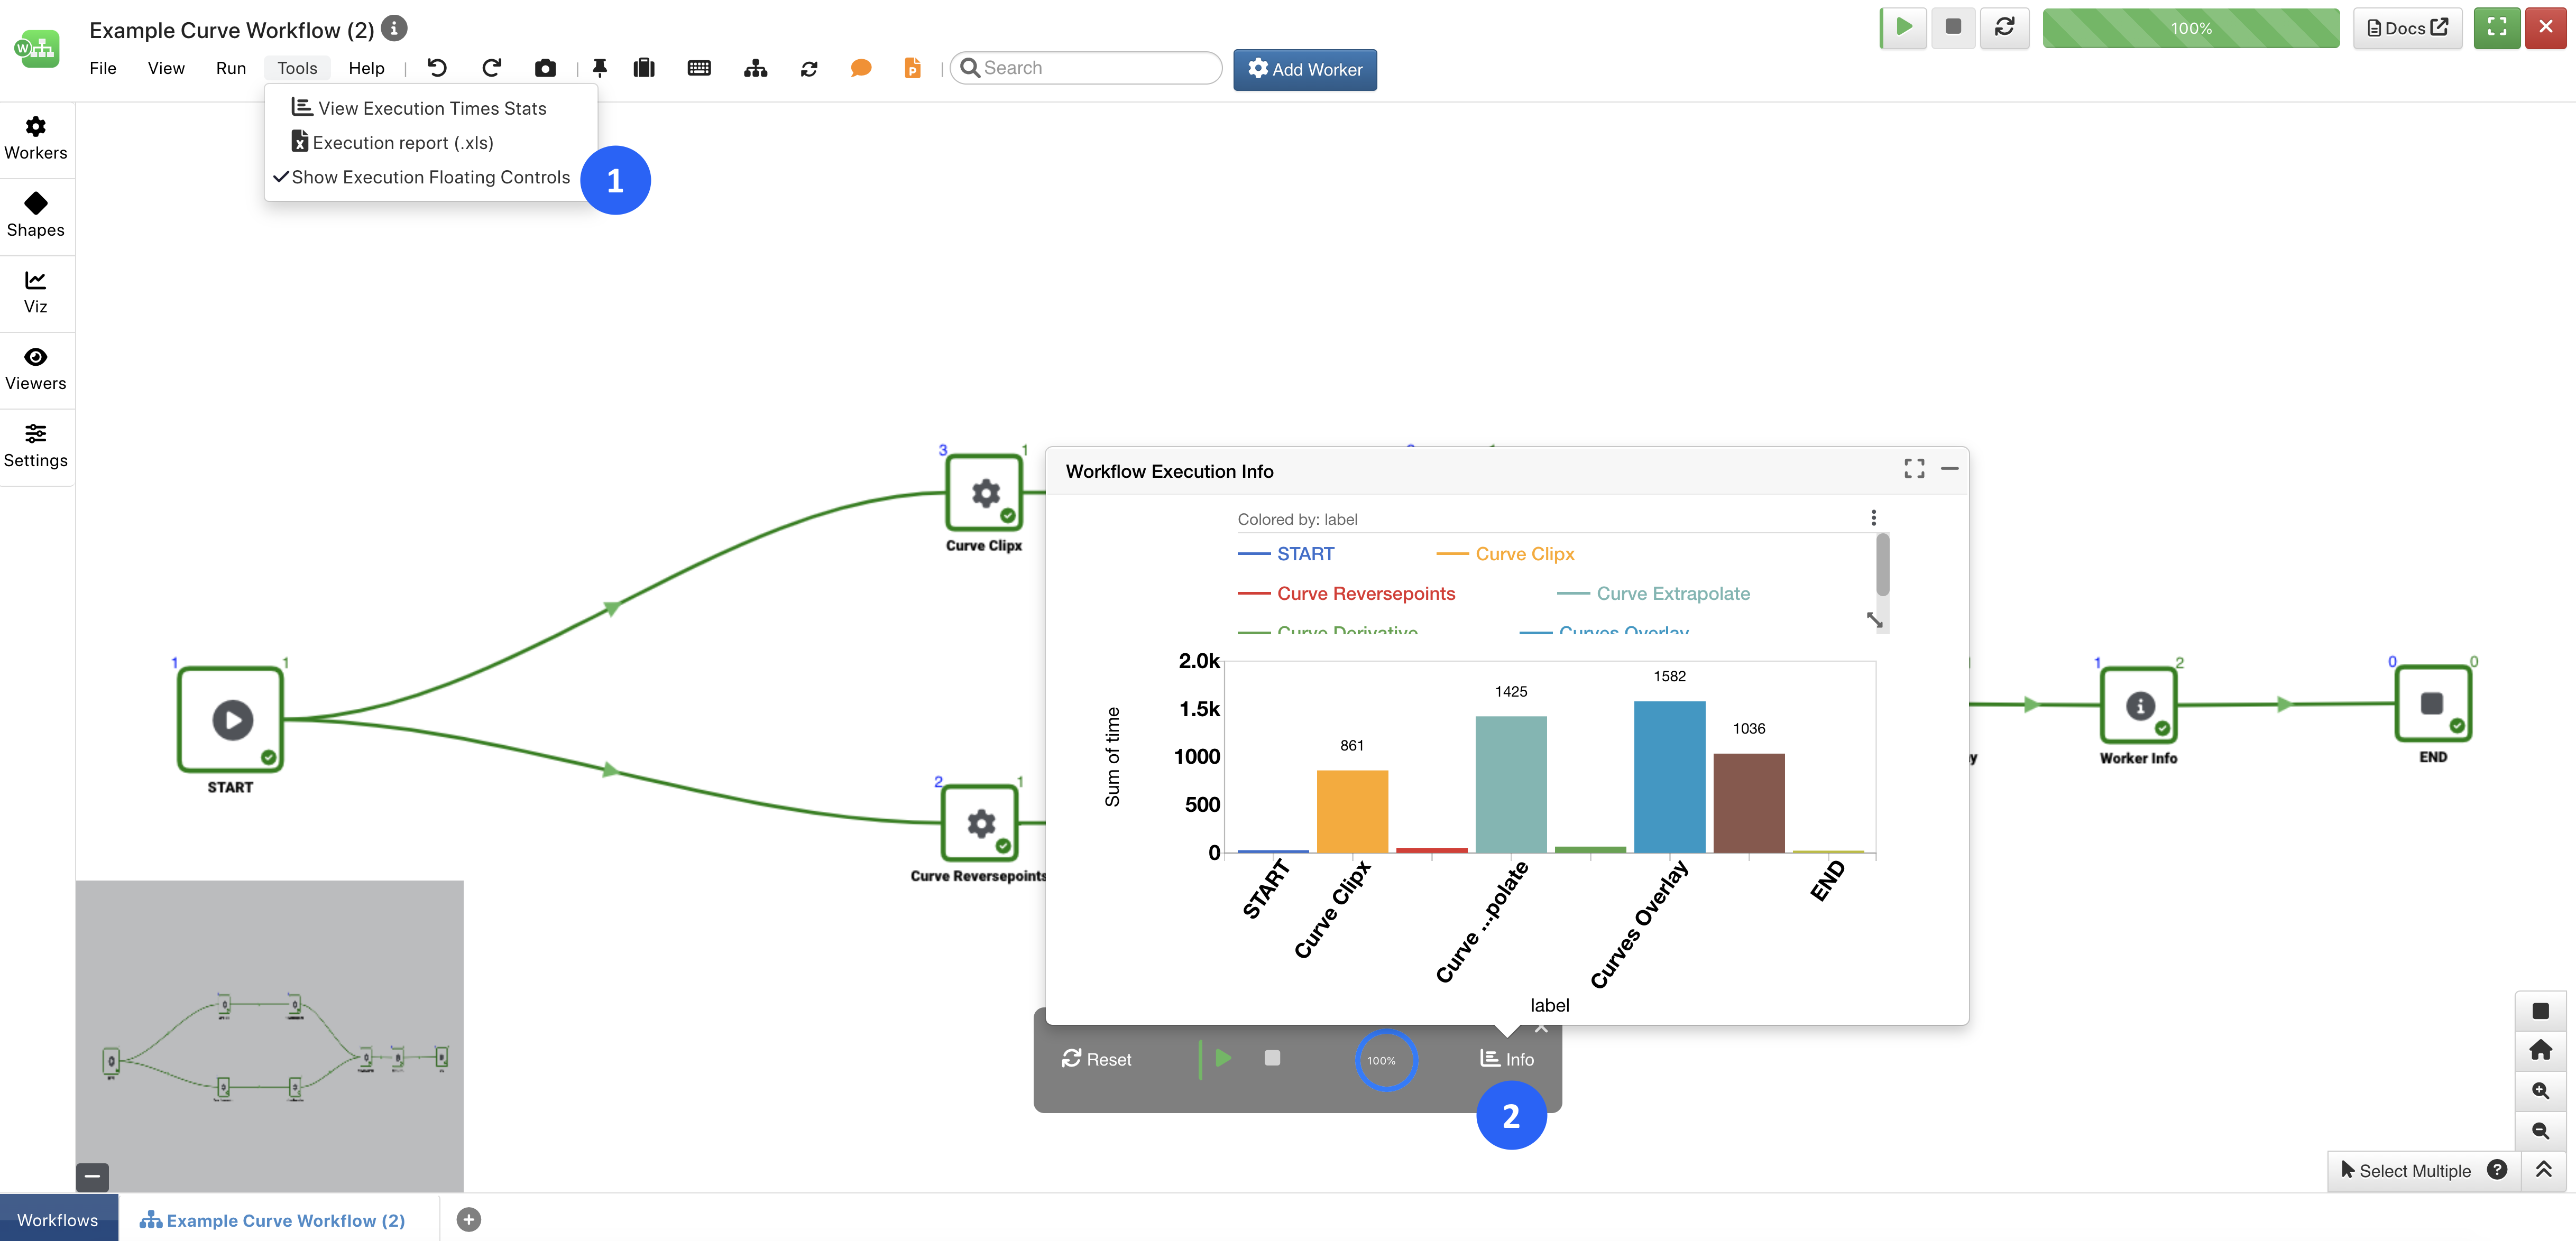Select the Workers panel in the sidebar
The image size is (2576, 1241).
point(36,137)
